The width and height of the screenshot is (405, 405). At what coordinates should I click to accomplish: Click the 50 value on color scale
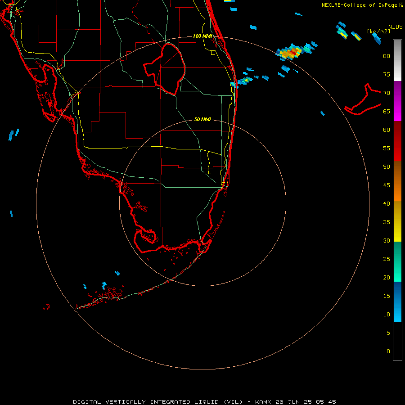click(x=387, y=167)
